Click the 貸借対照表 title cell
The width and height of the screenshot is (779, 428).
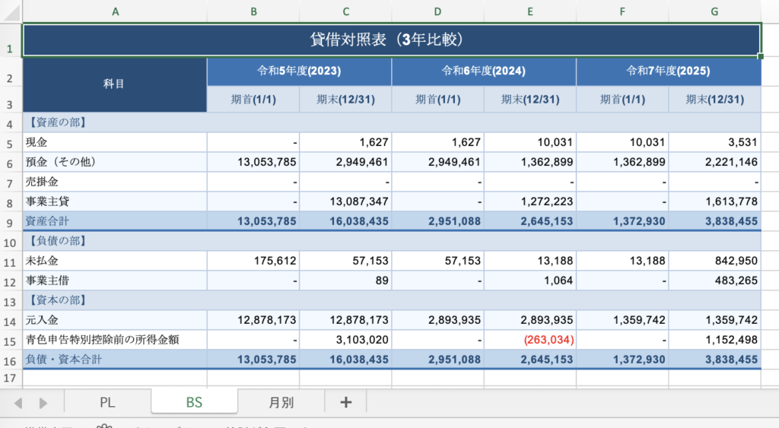pos(391,40)
